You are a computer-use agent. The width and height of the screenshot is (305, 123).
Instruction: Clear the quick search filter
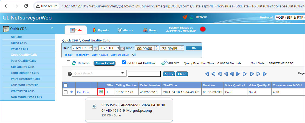point(182,74)
